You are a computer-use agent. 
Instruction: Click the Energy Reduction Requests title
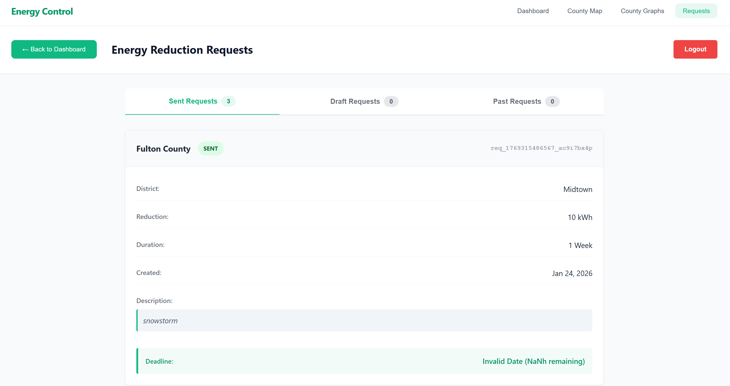click(x=182, y=50)
